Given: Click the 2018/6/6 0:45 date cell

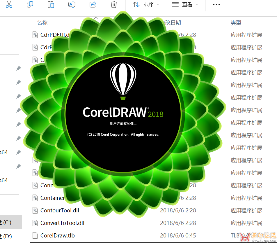Looking at the screenshot, I should pos(178,236).
